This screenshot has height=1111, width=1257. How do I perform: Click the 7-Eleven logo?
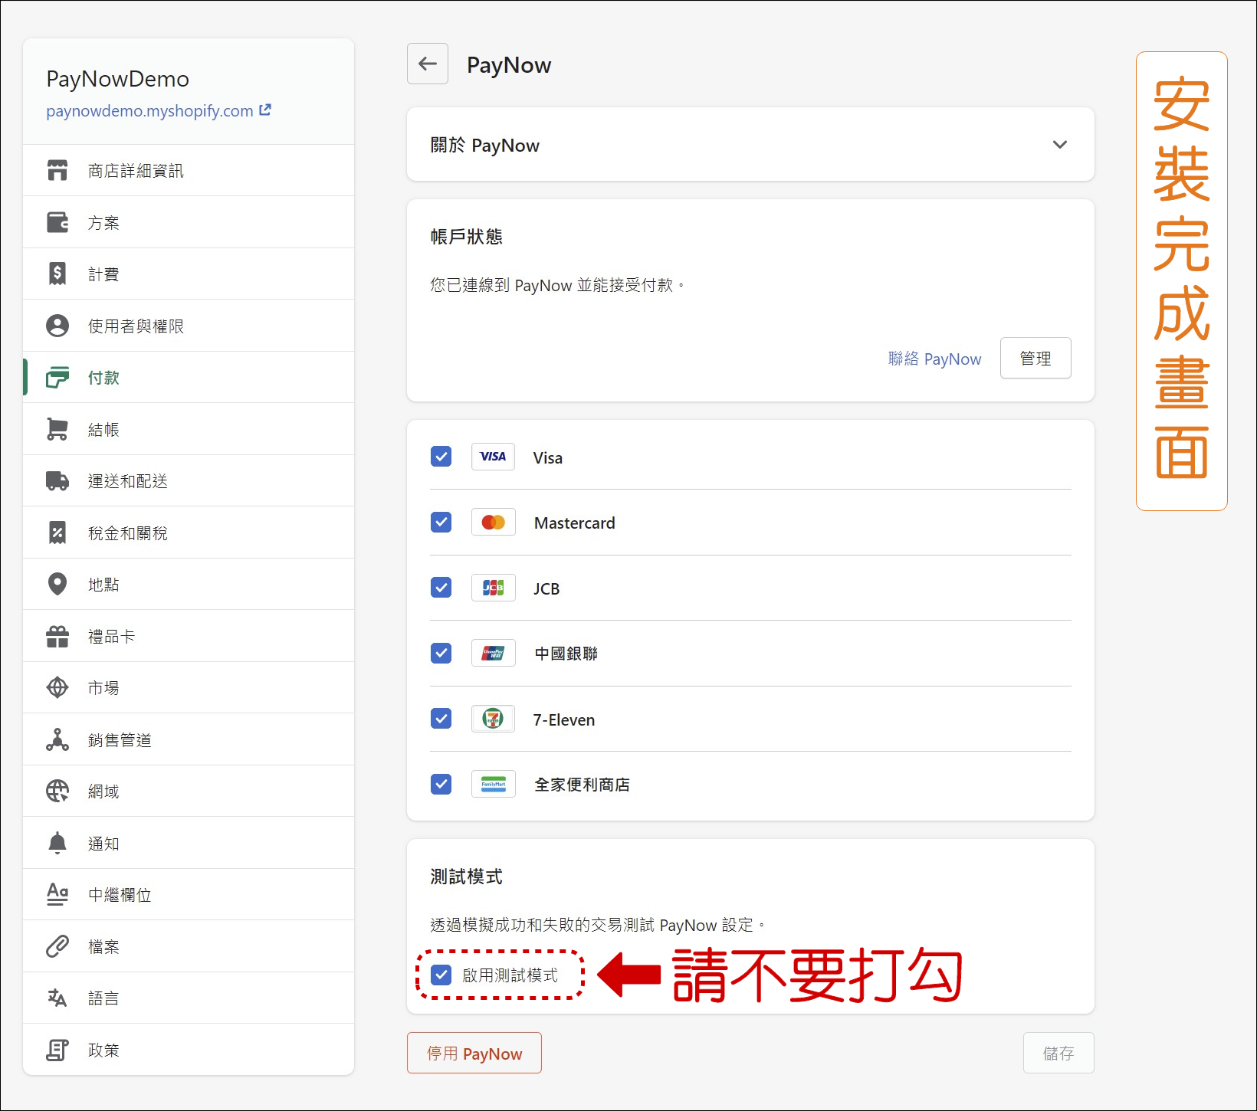coord(493,719)
